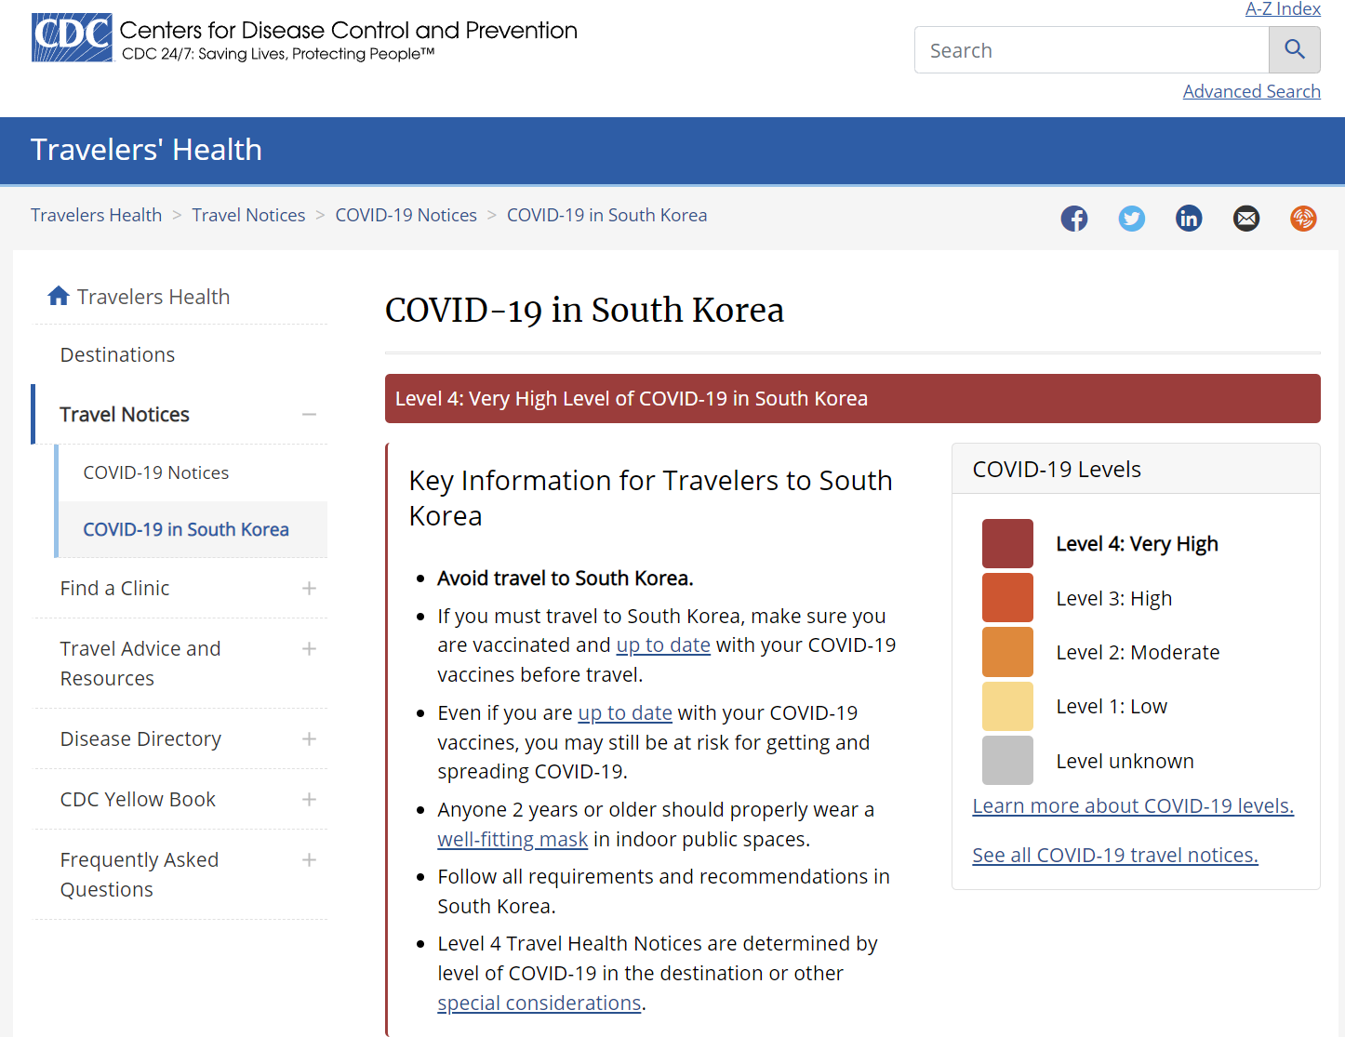The width and height of the screenshot is (1345, 1037).
Task: Open CDC Yellow Book sidebar item
Action: point(138,799)
